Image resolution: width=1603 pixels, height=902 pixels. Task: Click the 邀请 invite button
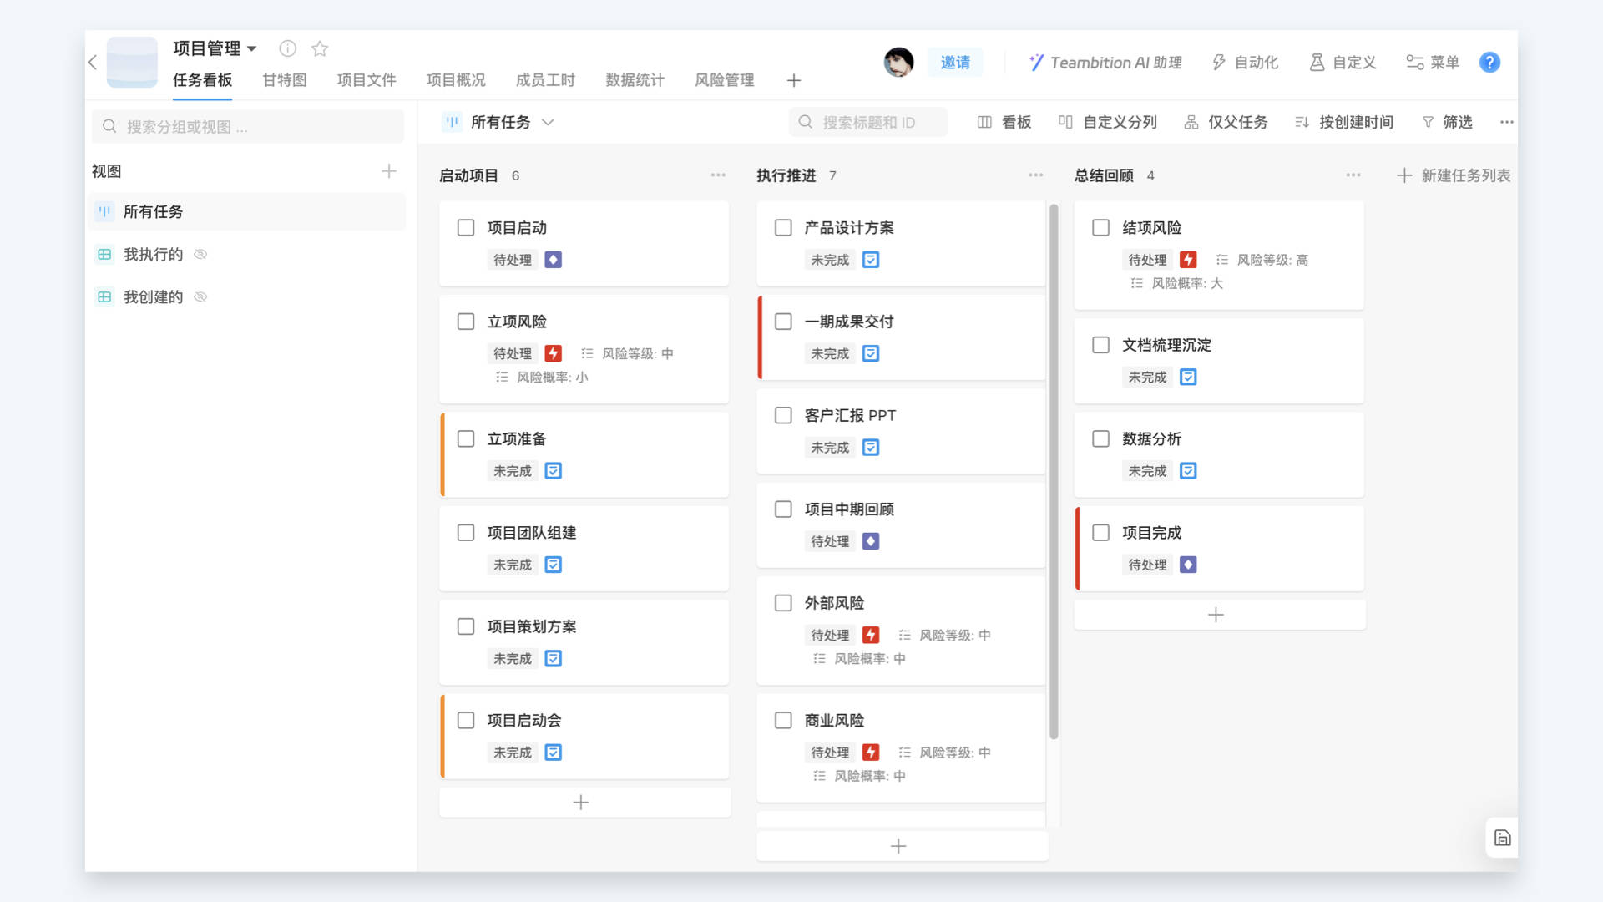(x=955, y=62)
